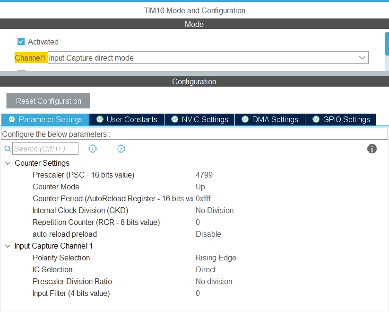This screenshot has width=389, height=312.
Task: Click the Counter Period AutoReload Register label
Action: 113,198
